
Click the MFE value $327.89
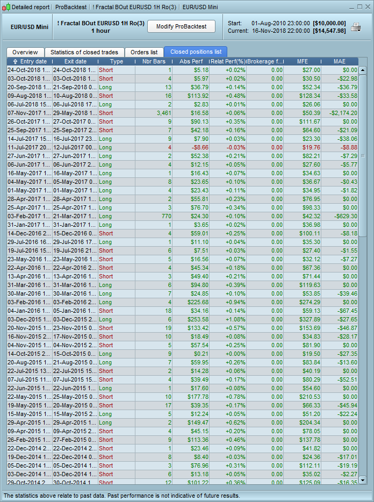tap(310, 319)
